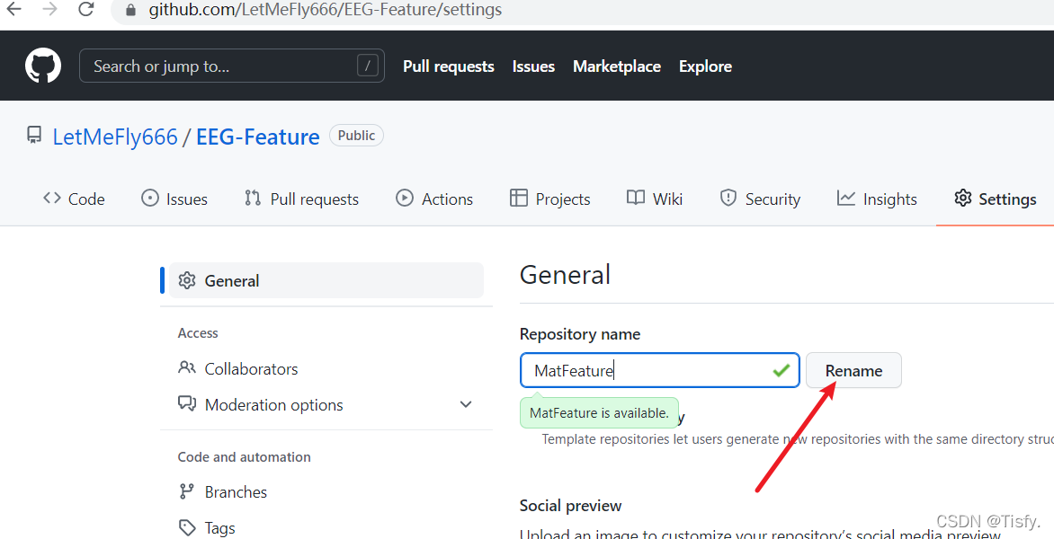Focus the Repository name input field

(660, 370)
